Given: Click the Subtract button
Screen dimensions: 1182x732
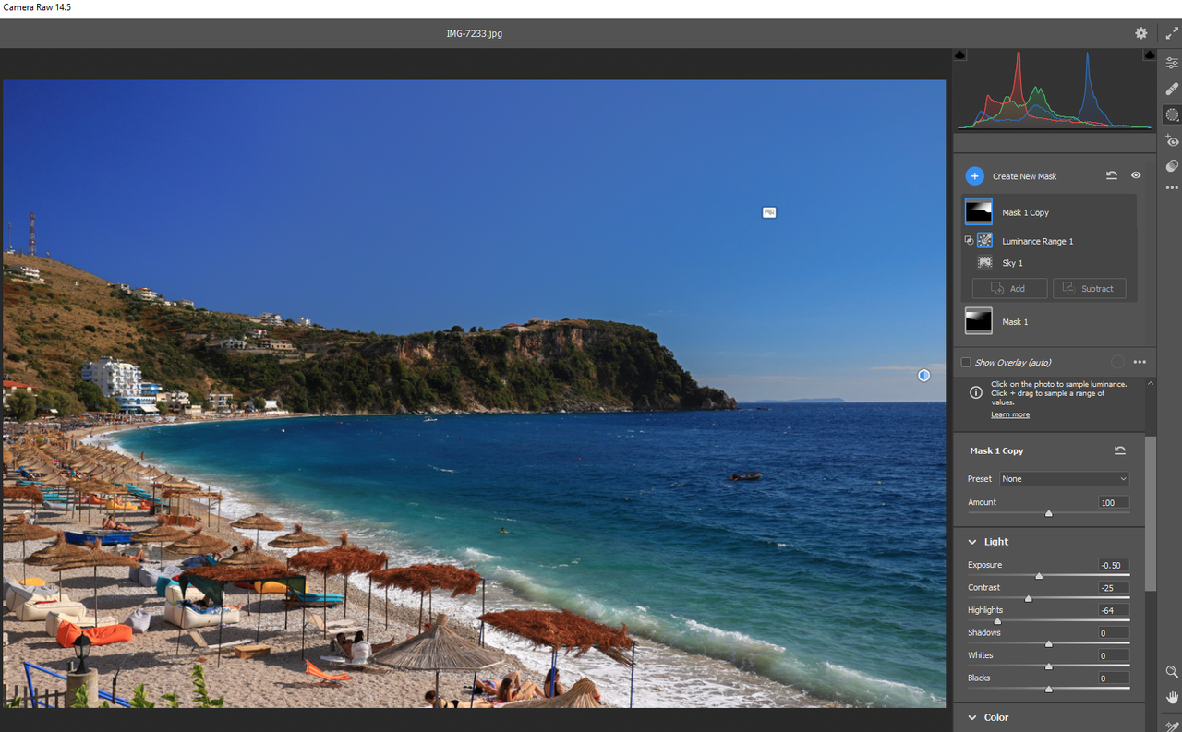Looking at the screenshot, I should [1090, 289].
